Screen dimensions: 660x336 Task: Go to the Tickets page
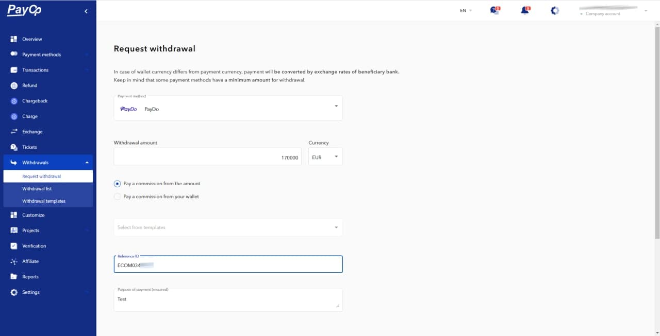tap(29, 147)
